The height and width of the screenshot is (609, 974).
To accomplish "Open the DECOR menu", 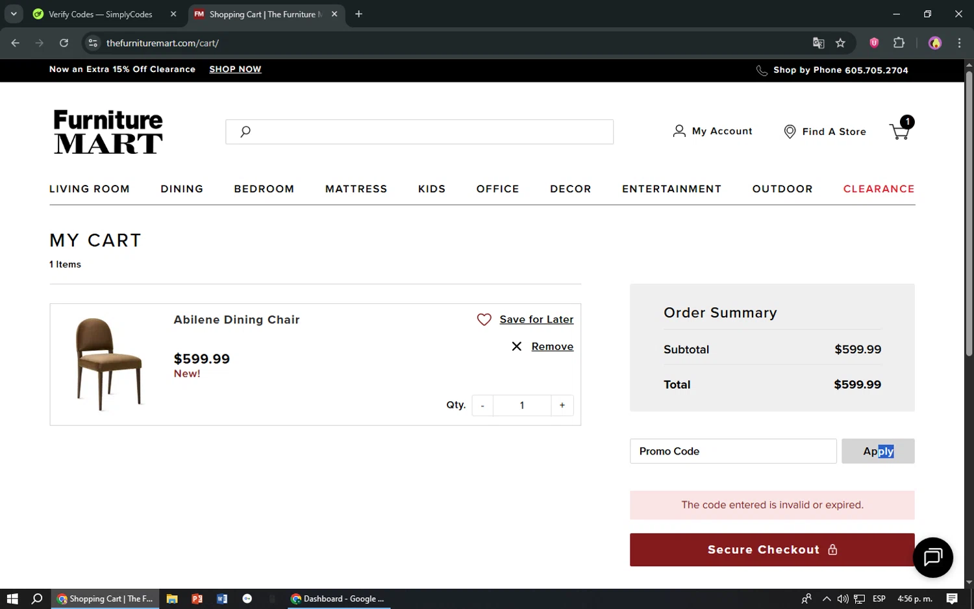I will [571, 189].
